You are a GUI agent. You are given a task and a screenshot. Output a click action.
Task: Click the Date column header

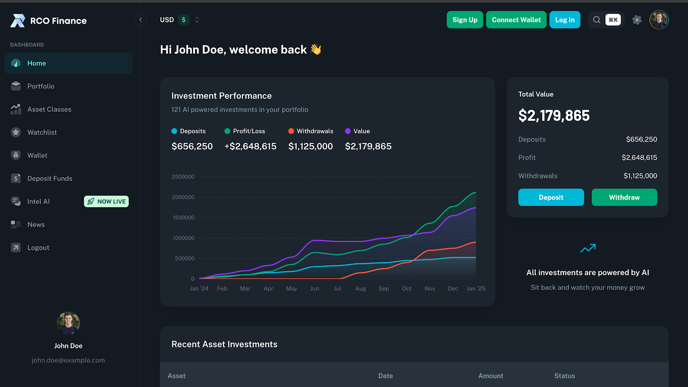coord(386,376)
